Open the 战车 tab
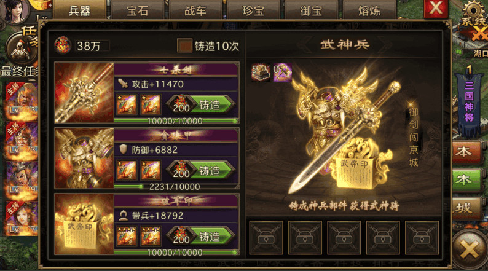 point(195,10)
